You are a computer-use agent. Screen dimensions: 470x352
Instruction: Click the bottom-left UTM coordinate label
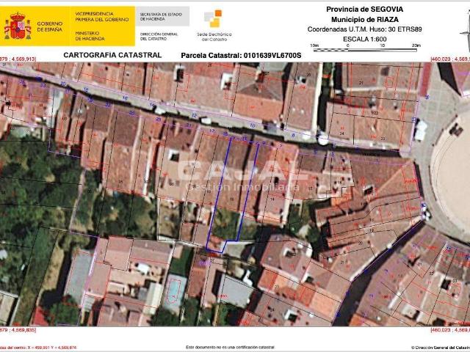[18, 330]
